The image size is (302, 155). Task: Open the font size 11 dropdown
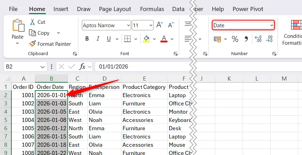pyautogui.click(x=151, y=25)
